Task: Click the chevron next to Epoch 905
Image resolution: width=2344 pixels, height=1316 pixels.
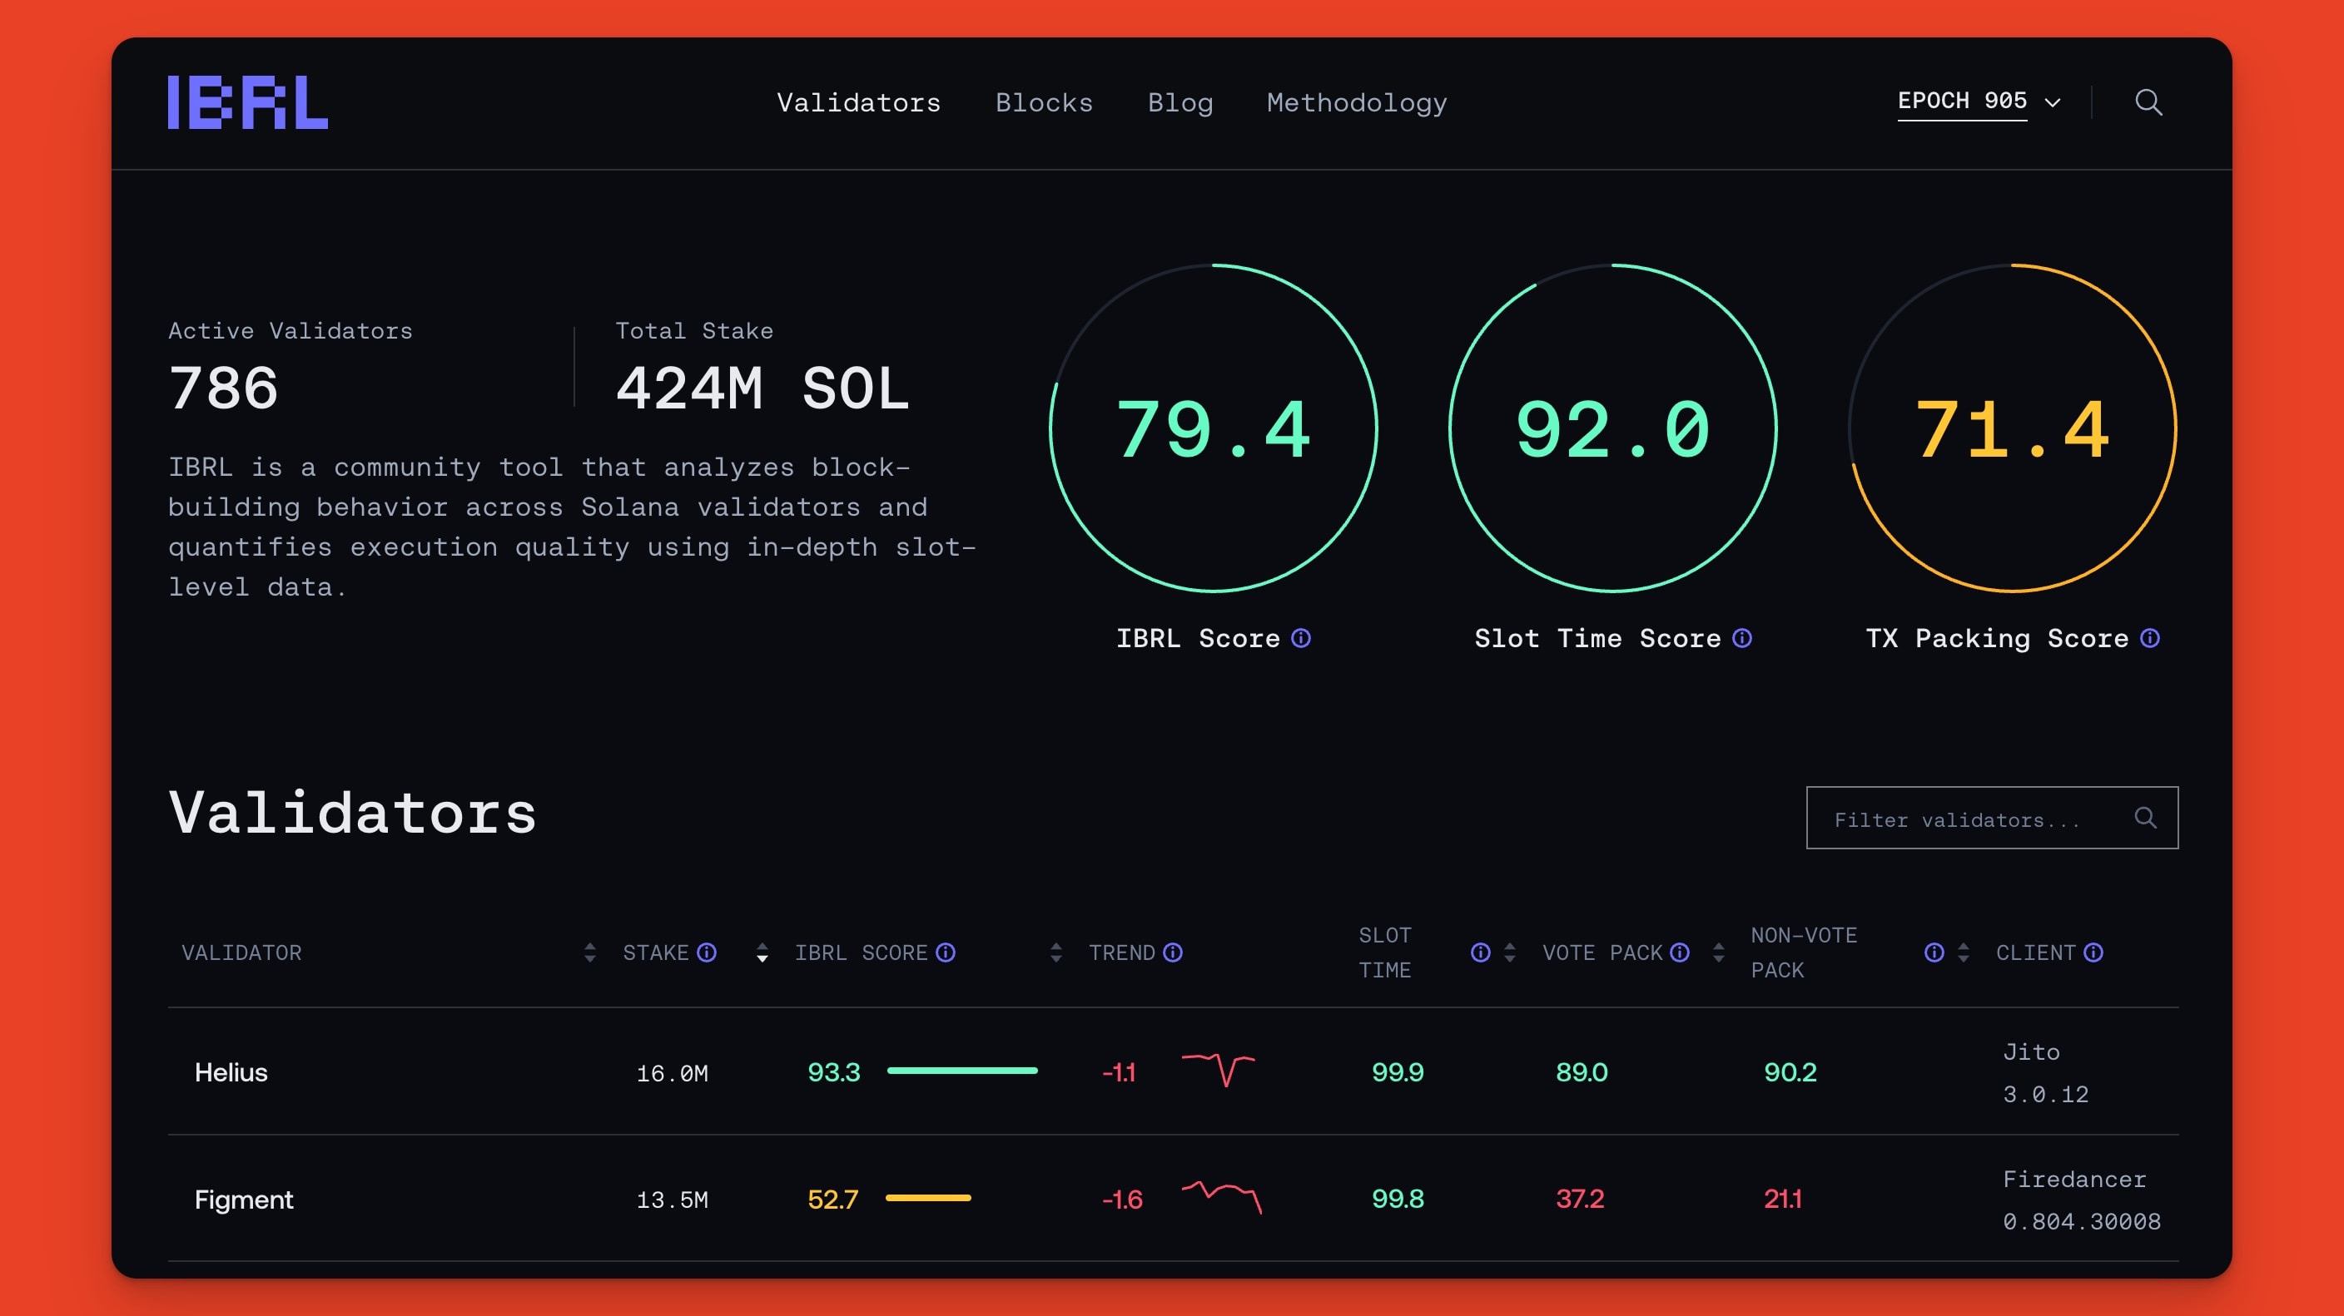Action: tap(2053, 101)
